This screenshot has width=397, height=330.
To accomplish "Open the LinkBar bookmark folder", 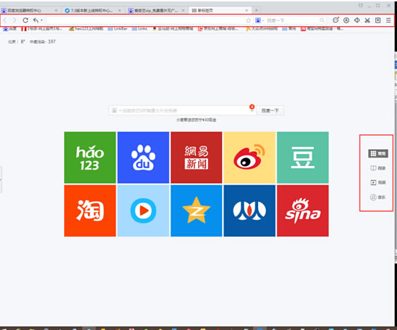I will coord(118,29).
